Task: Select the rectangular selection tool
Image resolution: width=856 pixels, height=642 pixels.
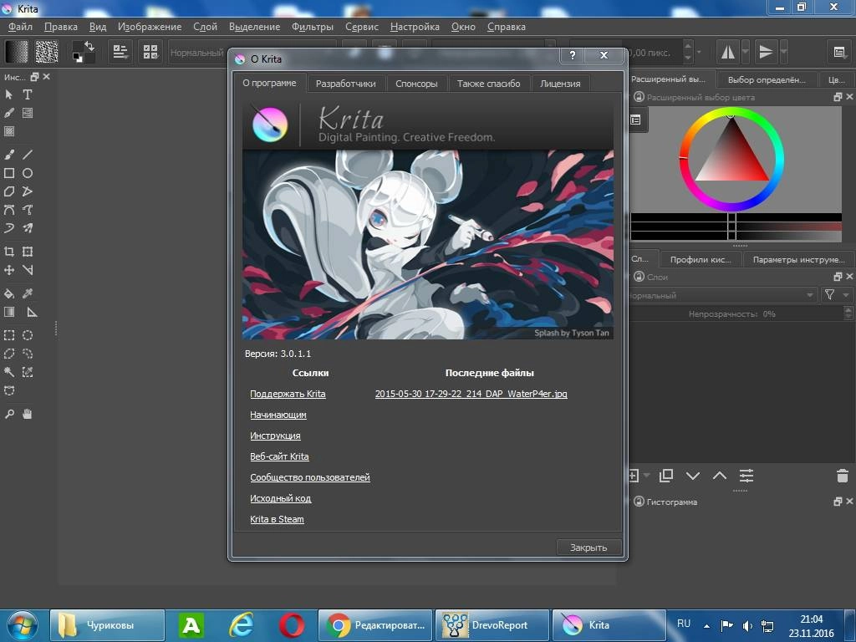Action: (8, 335)
